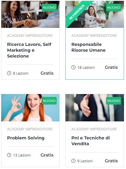The height and width of the screenshot is (169, 126).
Task: Click clock icon beside 9 Lezioni
Action: [73, 161]
